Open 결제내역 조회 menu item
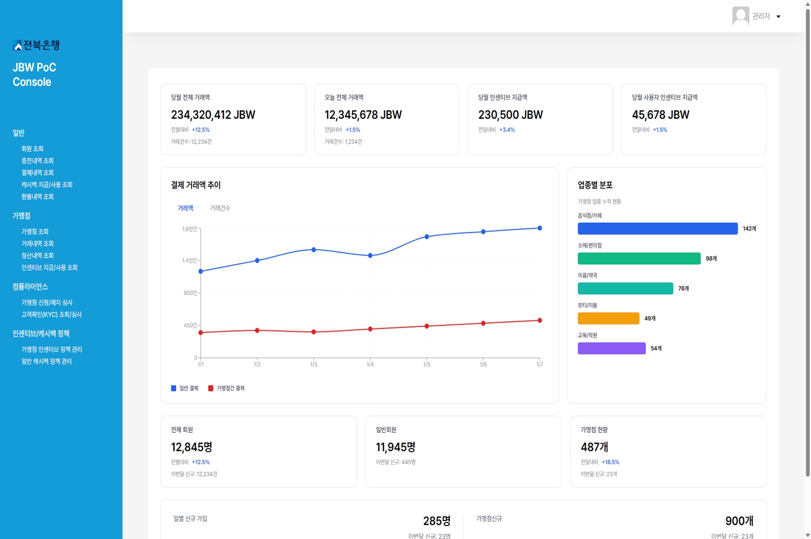Image resolution: width=811 pixels, height=539 pixels. [37, 173]
